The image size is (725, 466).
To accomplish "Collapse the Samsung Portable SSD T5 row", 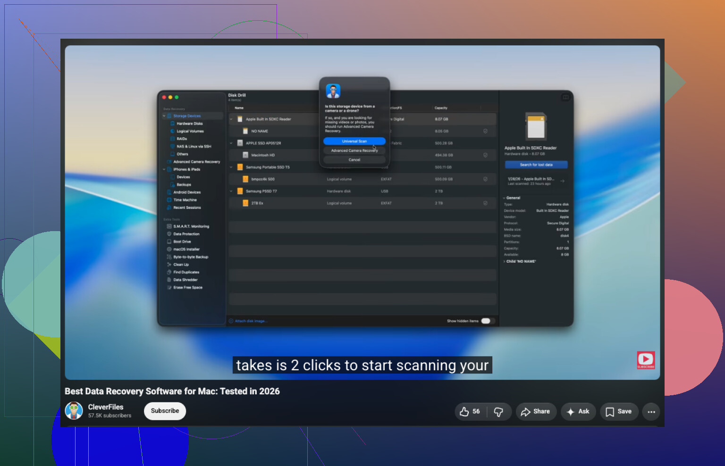I will coord(231,167).
